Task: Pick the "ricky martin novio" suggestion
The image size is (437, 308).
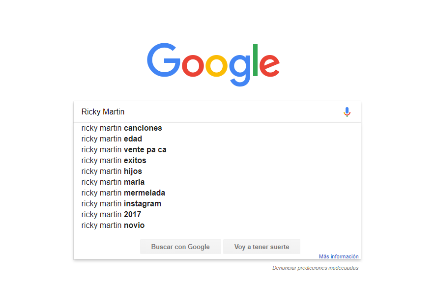Action: pos(113,225)
